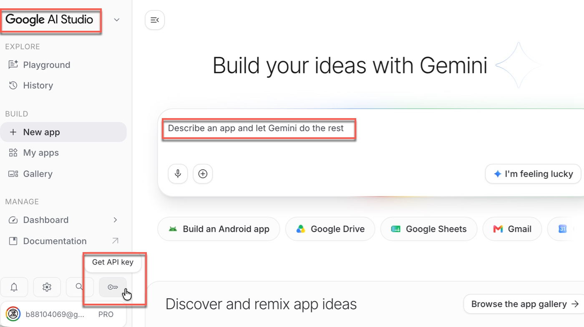Click the plus attach button in prompt box

click(203, 174)
